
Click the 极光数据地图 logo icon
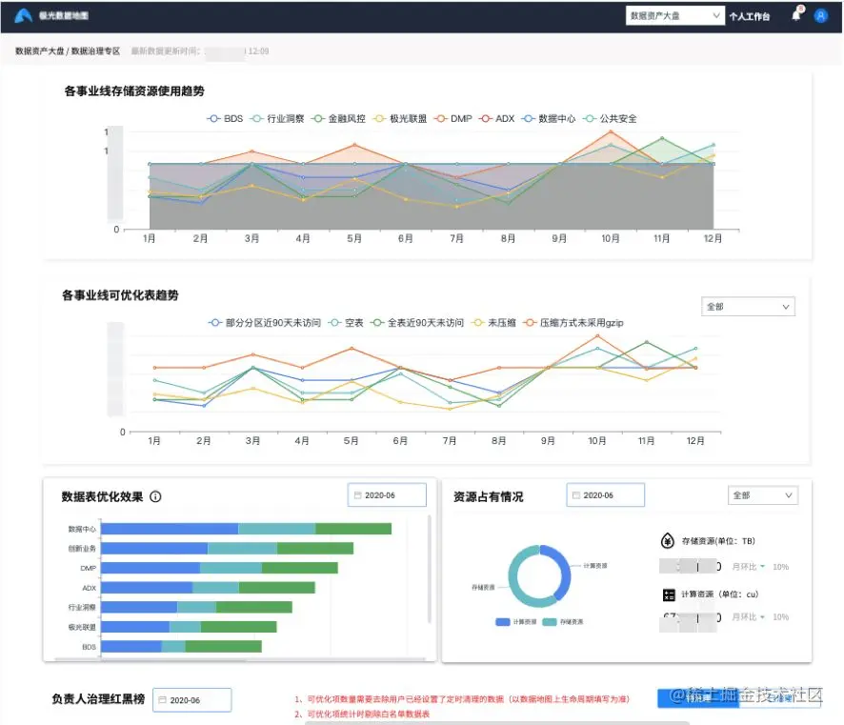pos(23,15)
